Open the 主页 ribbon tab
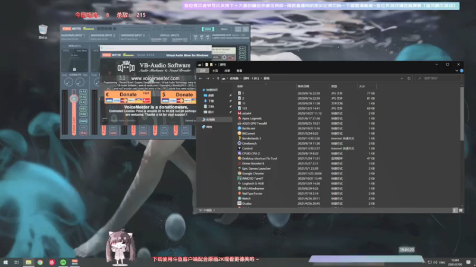This screenshot has width=476, height=267. pos(215,71)
